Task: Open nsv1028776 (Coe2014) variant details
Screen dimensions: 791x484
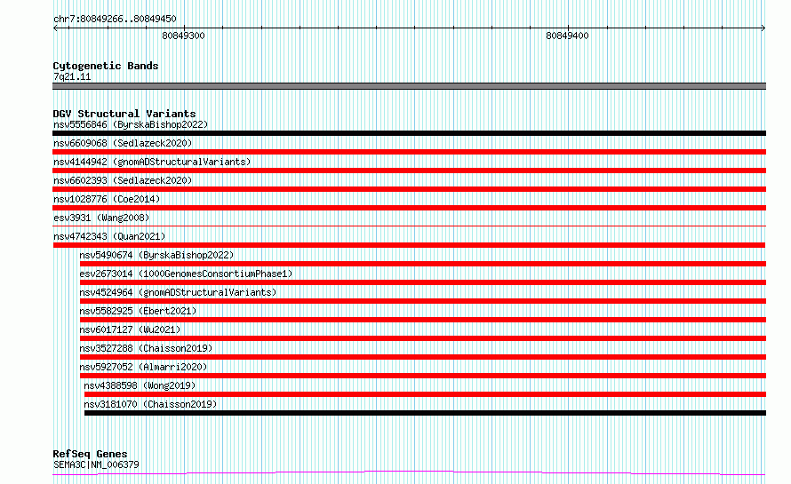Action: coord(107,199)
